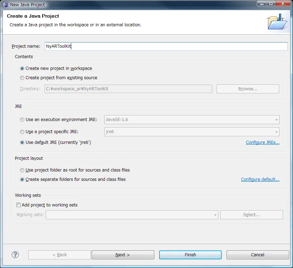Open the Working sets combo box

[132, 215]
